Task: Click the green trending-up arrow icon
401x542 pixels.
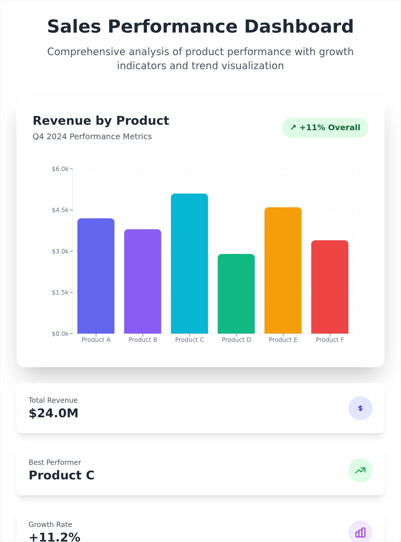Action: click(360, 470)
